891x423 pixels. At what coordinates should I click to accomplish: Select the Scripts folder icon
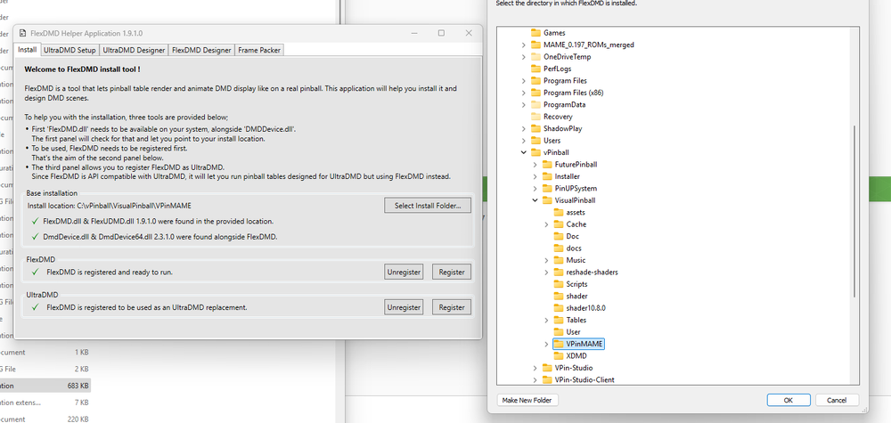point(558,284)
